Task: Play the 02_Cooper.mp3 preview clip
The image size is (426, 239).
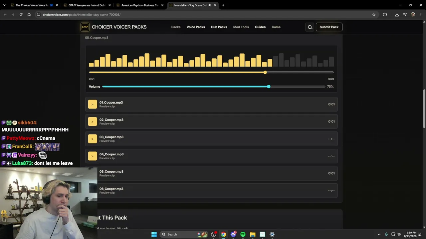Action: click(x=92, y=121)
